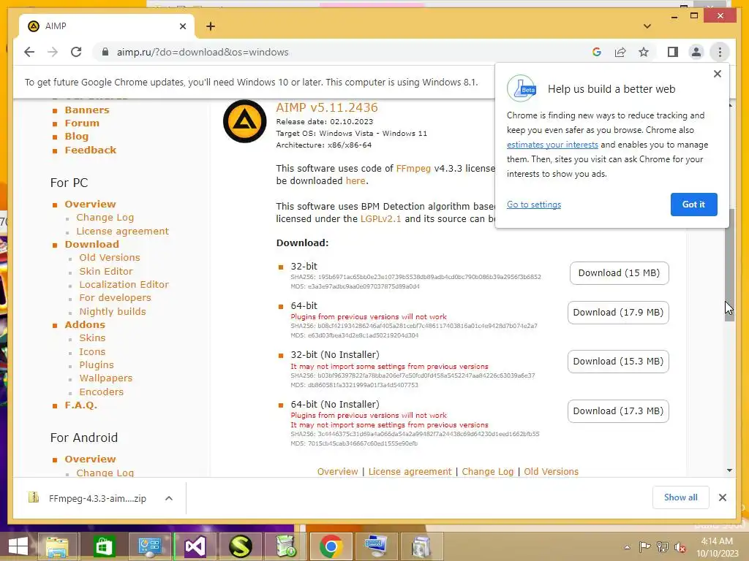Open Chrome side panel icon
This screenshot has height=561, width=749.
point(673,52)
